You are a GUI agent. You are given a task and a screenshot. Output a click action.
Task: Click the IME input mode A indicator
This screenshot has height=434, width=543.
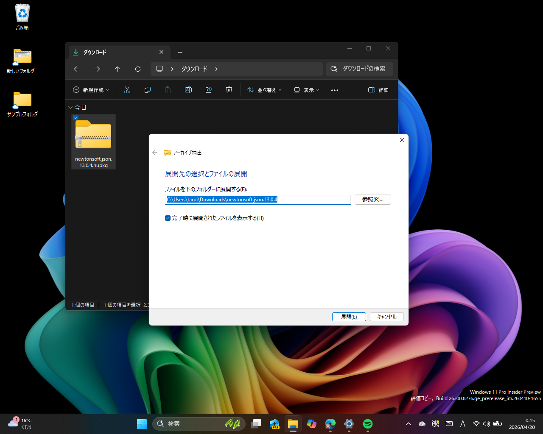(463, 424)
